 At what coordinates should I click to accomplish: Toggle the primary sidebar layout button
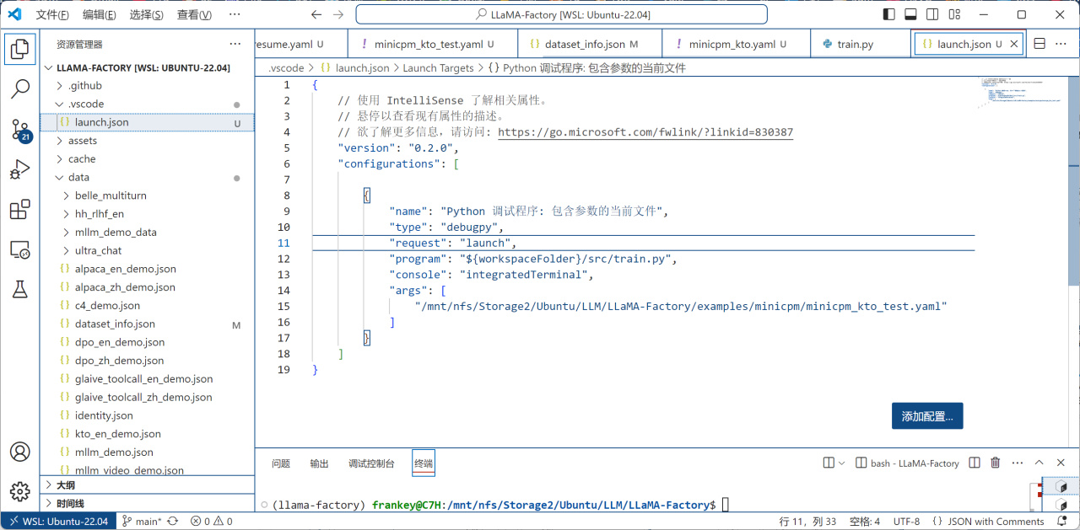888,14
